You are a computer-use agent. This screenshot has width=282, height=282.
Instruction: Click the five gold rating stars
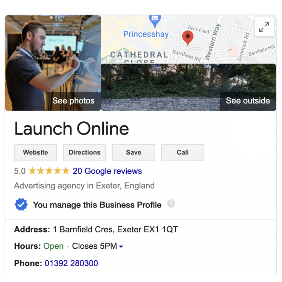point(49,171)
